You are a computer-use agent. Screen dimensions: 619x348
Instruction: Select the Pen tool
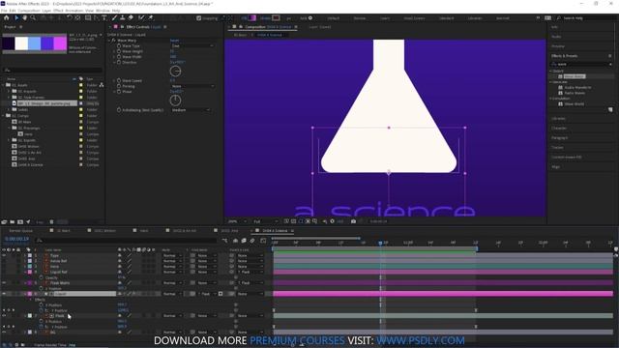[x=96, y=17]
